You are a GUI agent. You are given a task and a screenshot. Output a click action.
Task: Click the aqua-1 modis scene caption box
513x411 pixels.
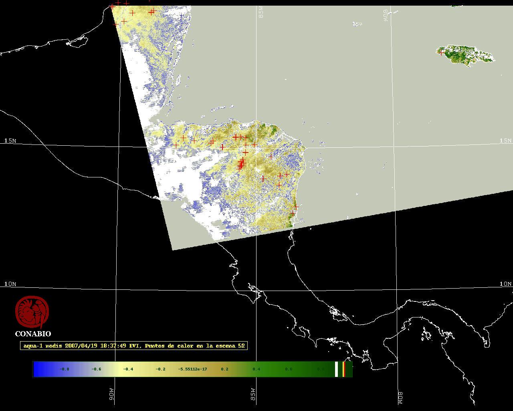tap(134, 346)
